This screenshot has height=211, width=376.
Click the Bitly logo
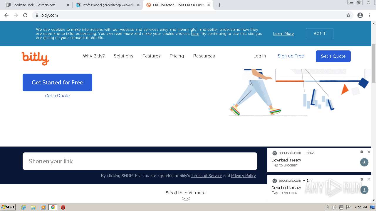[x=35, y=58]
